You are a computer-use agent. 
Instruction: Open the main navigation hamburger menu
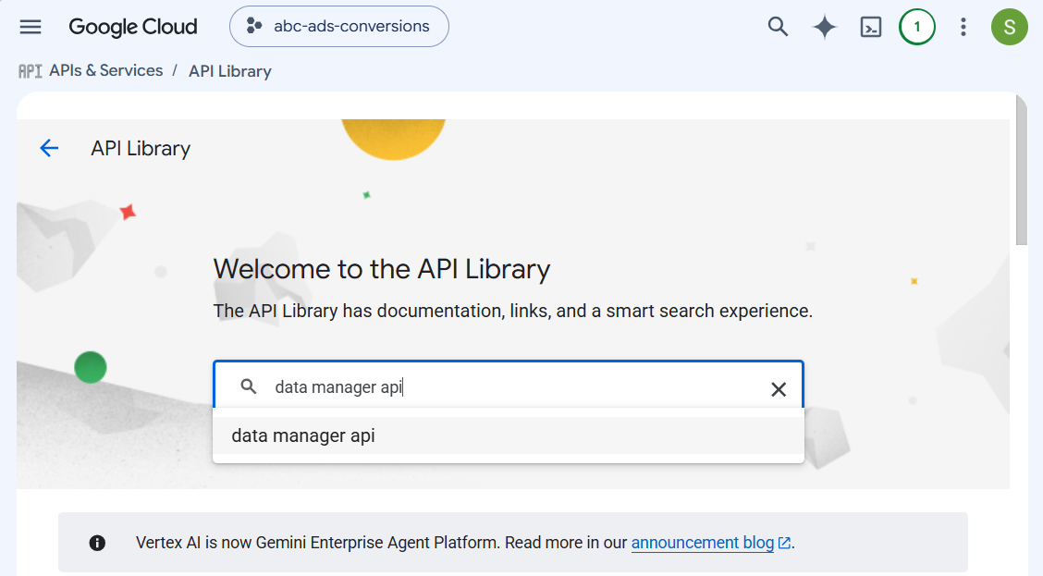point(31,27)
